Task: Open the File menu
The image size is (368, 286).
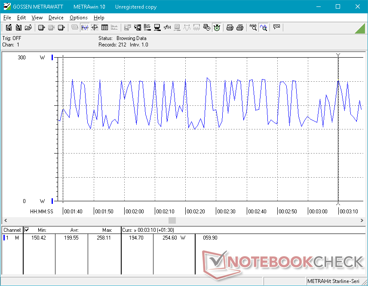Action: click(x=7, y=18)
